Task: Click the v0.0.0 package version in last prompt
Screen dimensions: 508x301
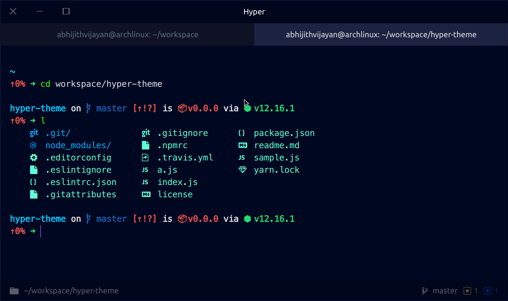Action: [203, 219]
